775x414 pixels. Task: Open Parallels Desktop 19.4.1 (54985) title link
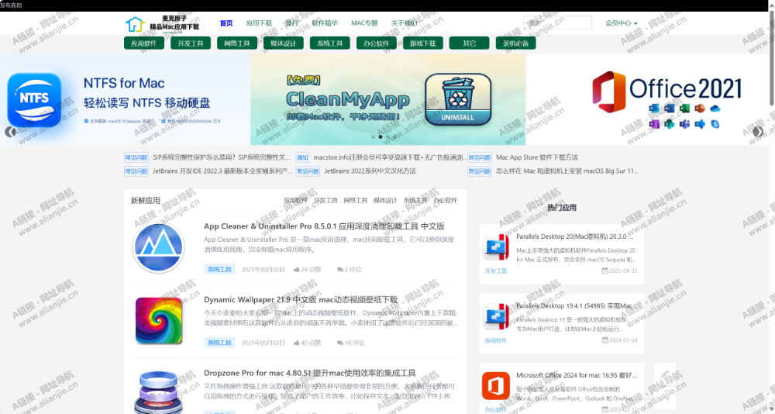click(575, 305)
